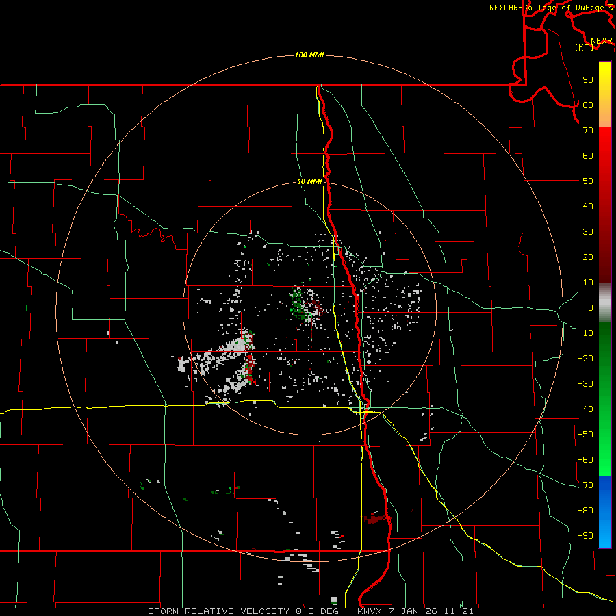The height and width of the screenshot is (616, 616).
Task: Select the -70 knot scale value
Action: coord(585,485)
